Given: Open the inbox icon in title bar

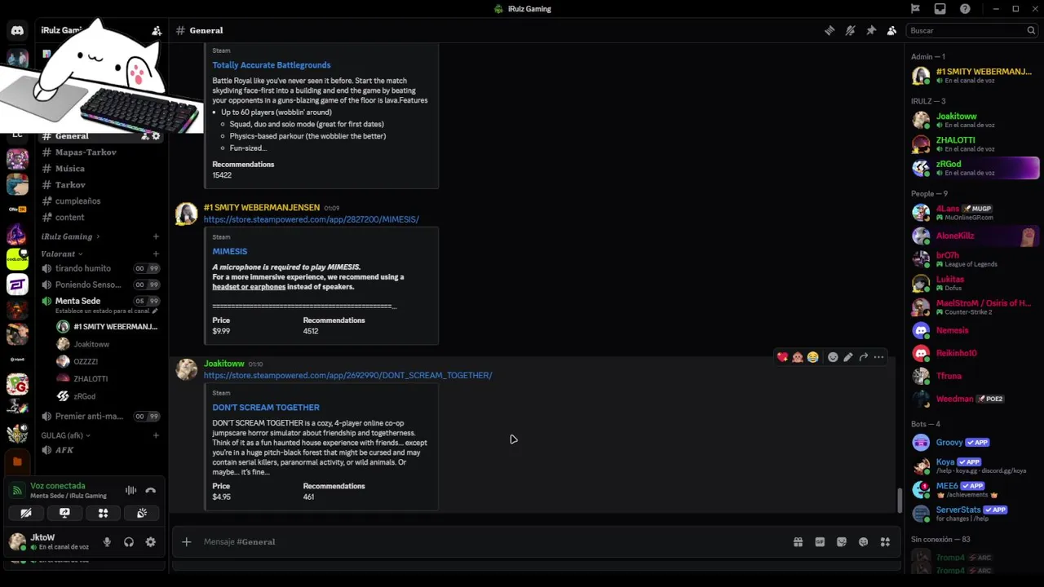Looking at the screenshot, I should click(940, 9).
